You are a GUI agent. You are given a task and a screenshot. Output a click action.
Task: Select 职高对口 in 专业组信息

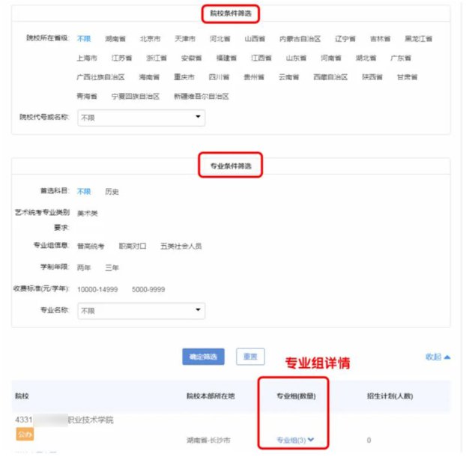(133, 246)
